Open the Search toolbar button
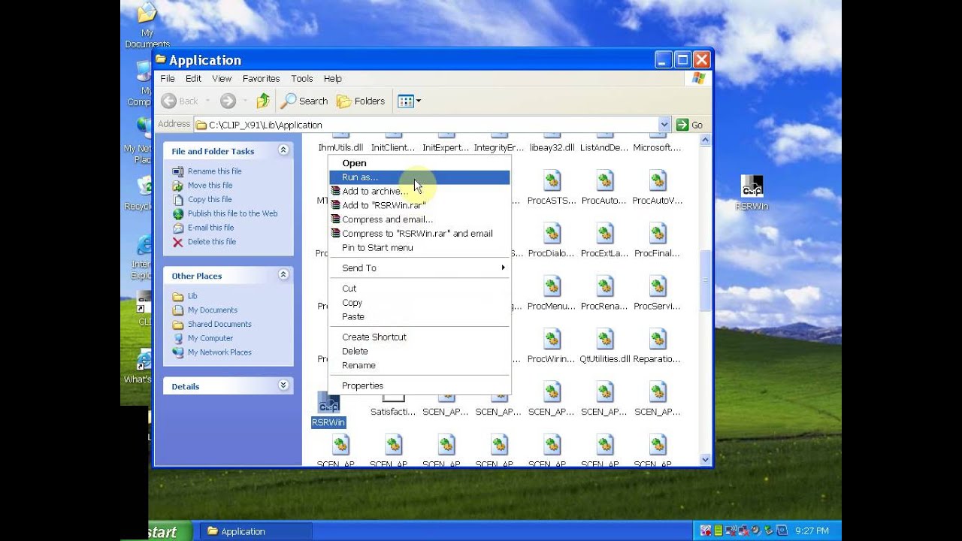The height and width of the screenshot is (541, 962). click(x=304, y=101)
